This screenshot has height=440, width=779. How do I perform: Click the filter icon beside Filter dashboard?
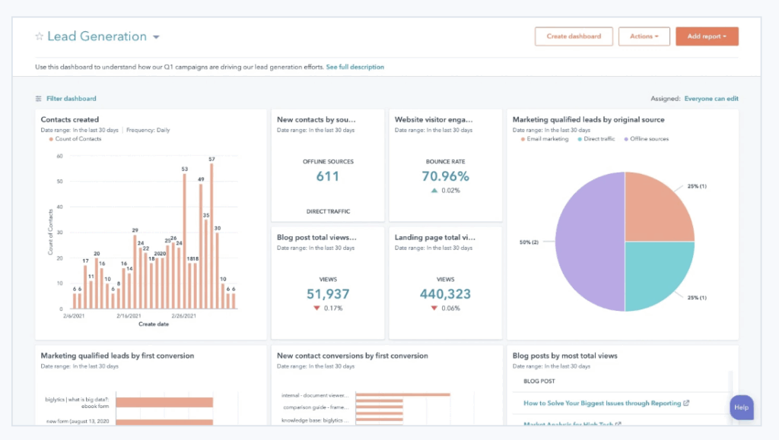pyautogui.click(x=39, y=99)
